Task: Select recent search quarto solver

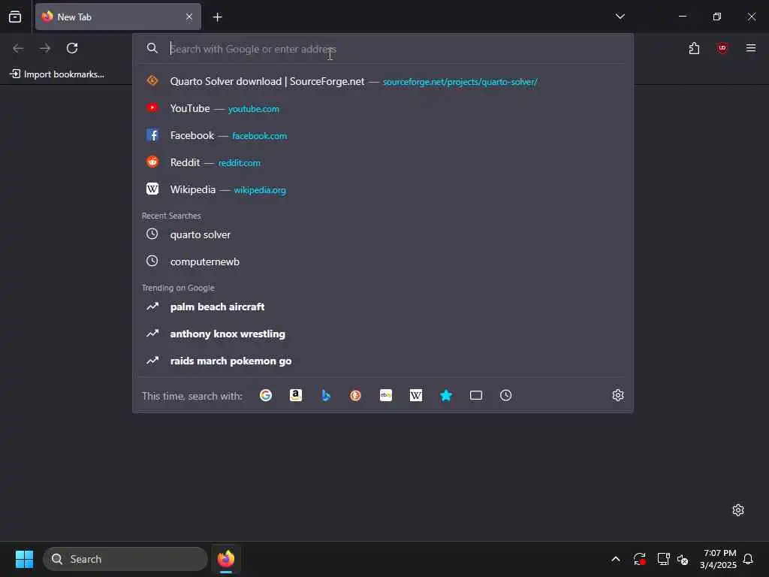Action: click(382, 234)
